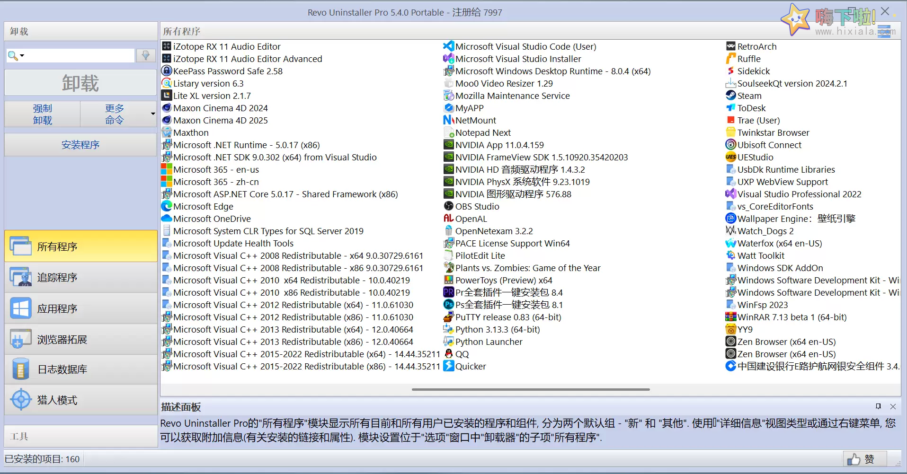Switch to the 卸载 Uninstall section
Viewport: 907px width, 474px height.
(18, 31)
